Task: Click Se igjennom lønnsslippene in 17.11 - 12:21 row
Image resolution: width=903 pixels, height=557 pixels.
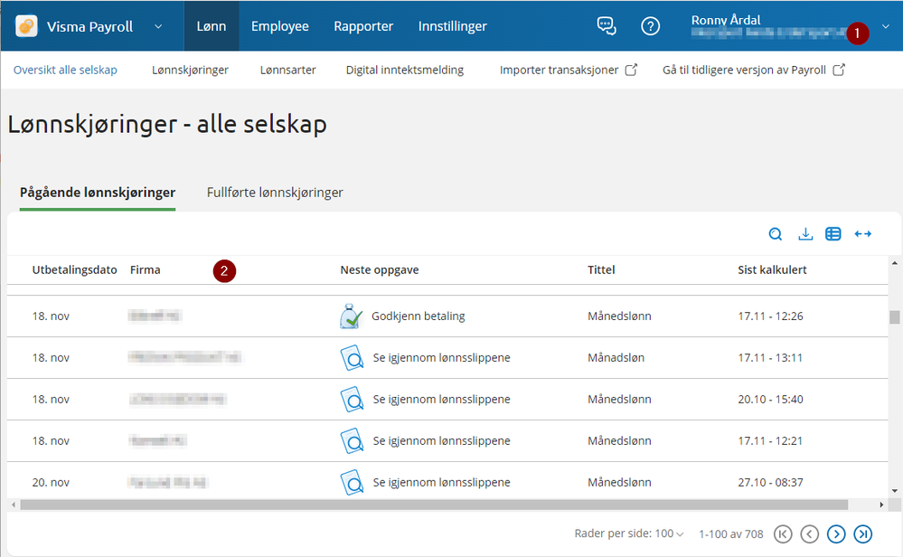Action: (441, 440)
